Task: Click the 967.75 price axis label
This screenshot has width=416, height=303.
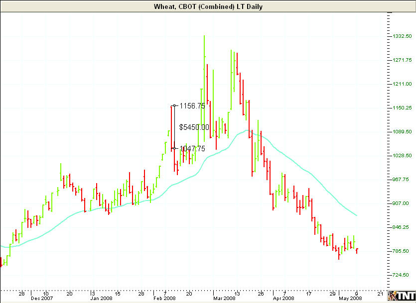Action: [x=401, y=179]
